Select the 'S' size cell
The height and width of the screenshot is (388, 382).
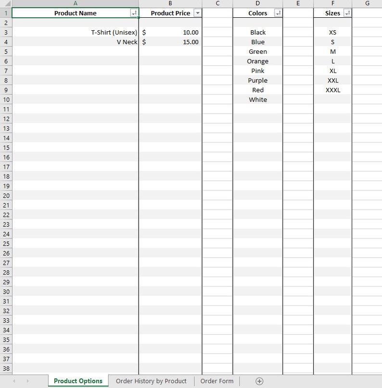pos(333,42)
